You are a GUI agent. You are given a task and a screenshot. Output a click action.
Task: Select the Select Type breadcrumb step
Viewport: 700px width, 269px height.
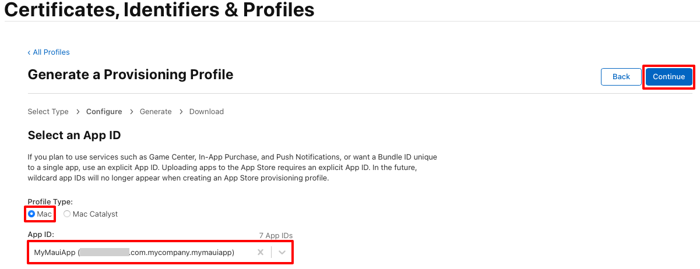48,111
